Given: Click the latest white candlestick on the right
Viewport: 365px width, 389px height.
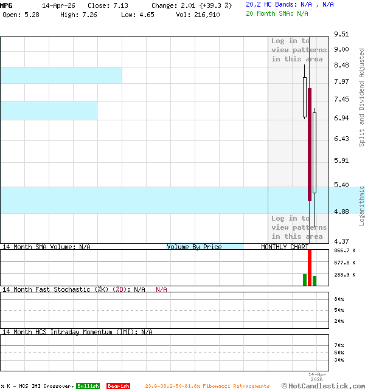Looking at the screenshot, I should [315, 152].
